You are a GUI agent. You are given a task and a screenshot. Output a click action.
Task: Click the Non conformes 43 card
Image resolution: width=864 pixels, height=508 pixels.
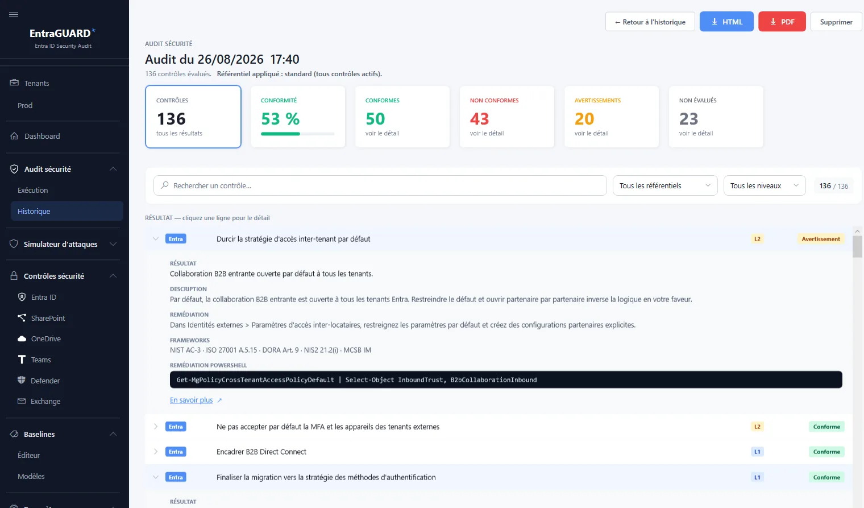coord(507,117)
